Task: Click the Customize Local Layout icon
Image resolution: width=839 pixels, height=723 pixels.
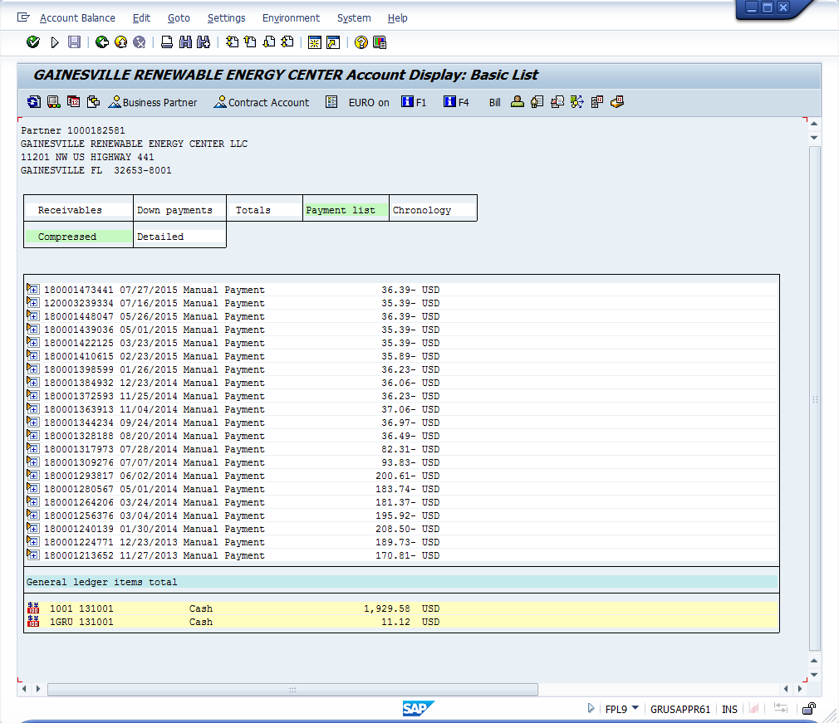Action: click(x=380, y=42)
